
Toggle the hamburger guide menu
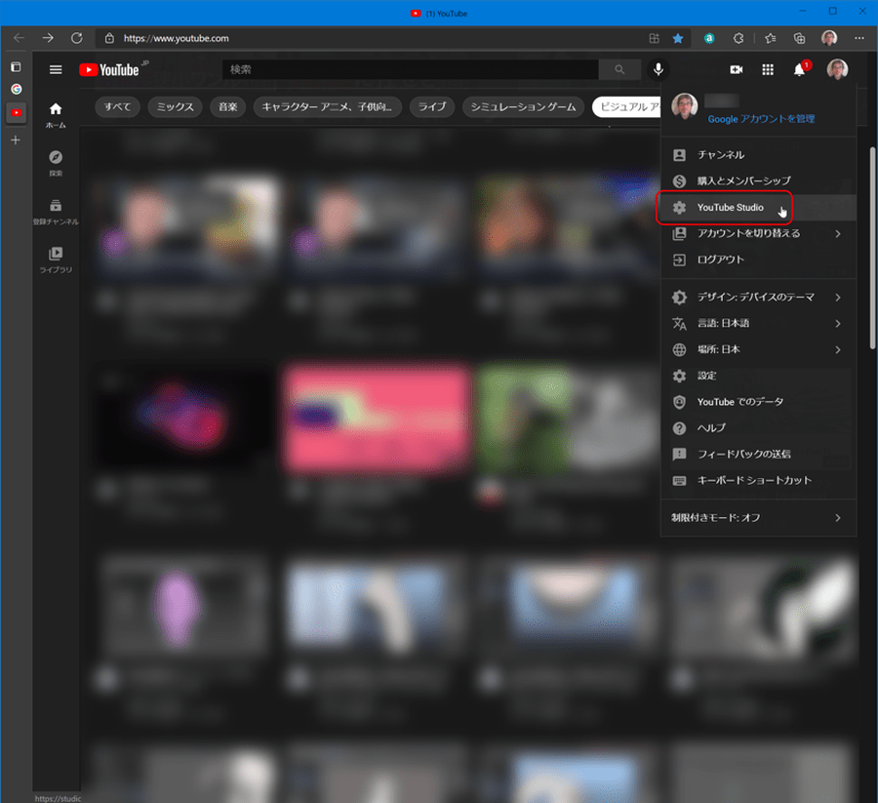pyautogui.click(x=56, y=69)
